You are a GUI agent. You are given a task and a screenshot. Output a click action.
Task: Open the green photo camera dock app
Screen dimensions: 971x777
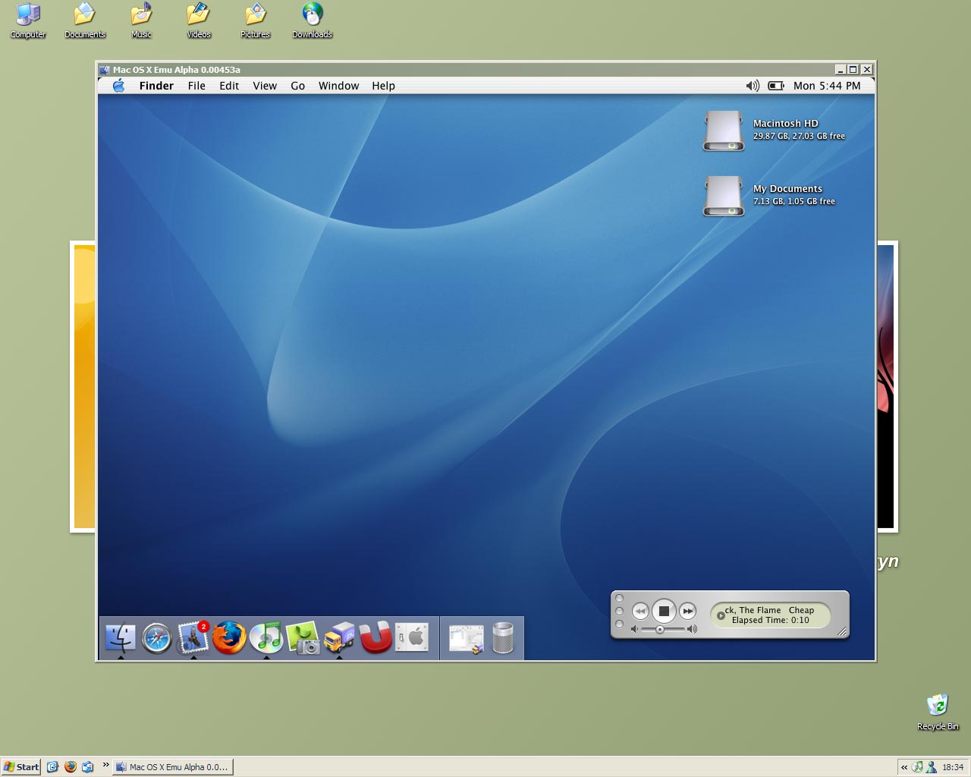303,638
